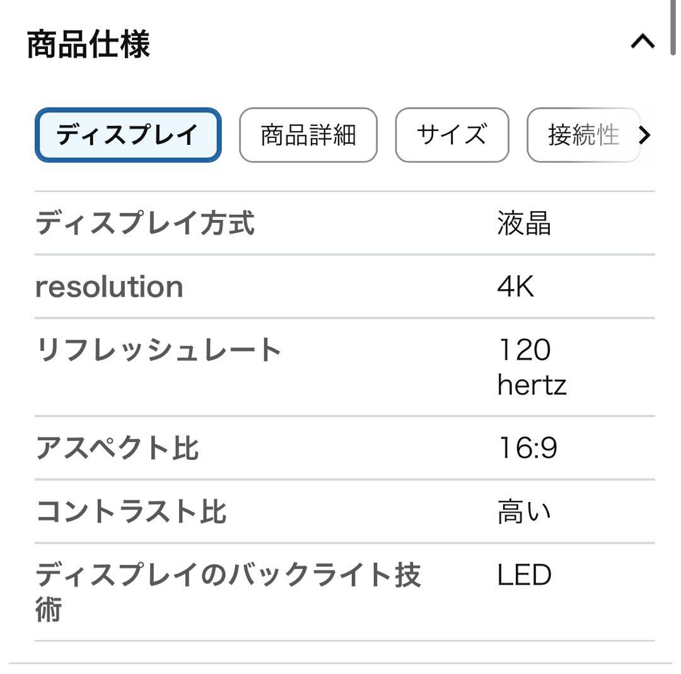This screenshot has height=674, width=681.
Task: Click the LED backlight value
Action: (524, 574)
